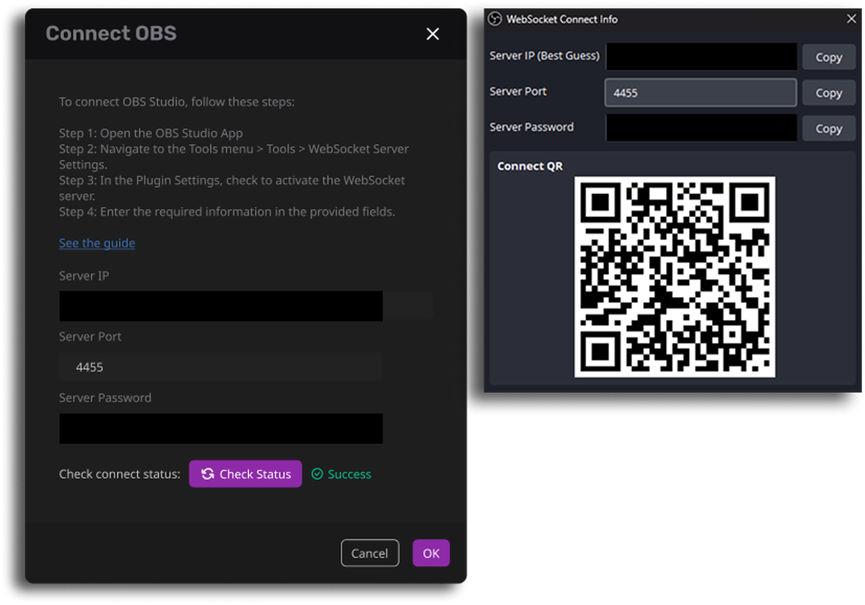Copy the Server Password value
The width and height of the screenshot is (865, 605).
point(829,128)
